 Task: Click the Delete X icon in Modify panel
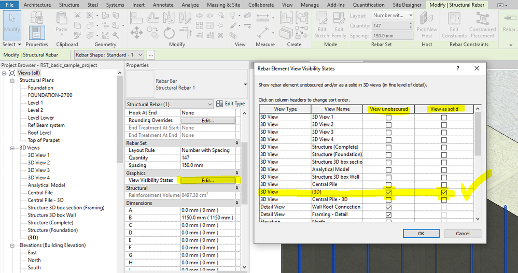click(x=220, y=35)
